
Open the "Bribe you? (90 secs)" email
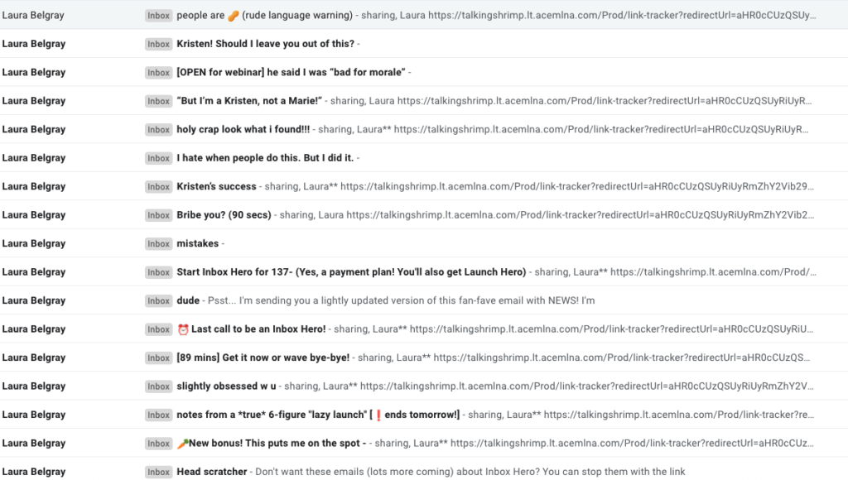click(x=224, y=215)
